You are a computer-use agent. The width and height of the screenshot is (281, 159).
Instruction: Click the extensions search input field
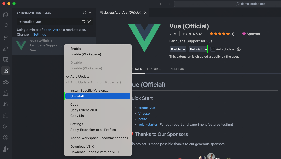tap(48, 22)
